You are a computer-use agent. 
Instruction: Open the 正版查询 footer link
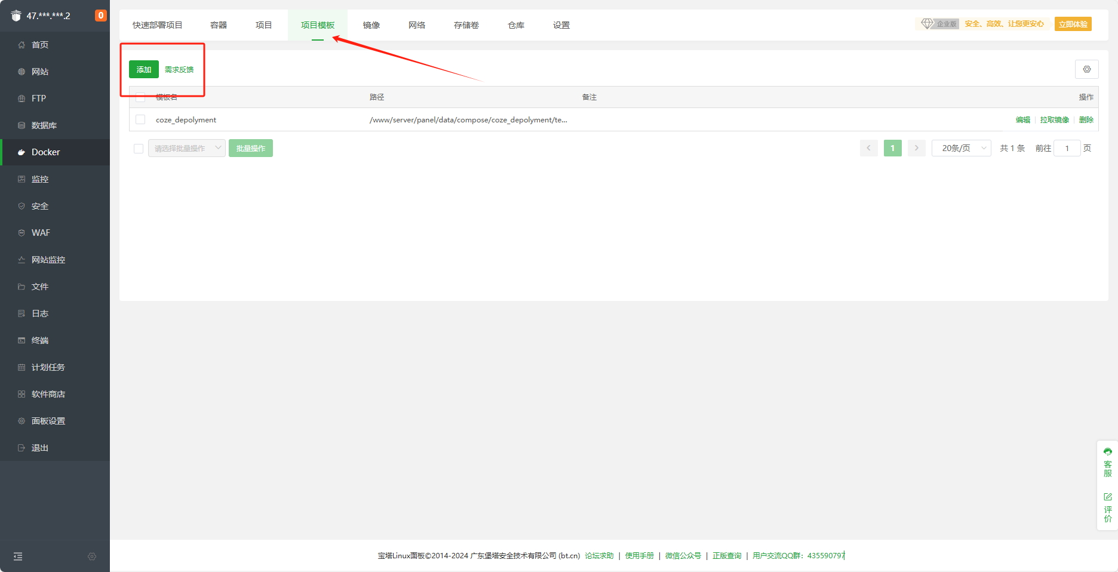pos(727,556)
